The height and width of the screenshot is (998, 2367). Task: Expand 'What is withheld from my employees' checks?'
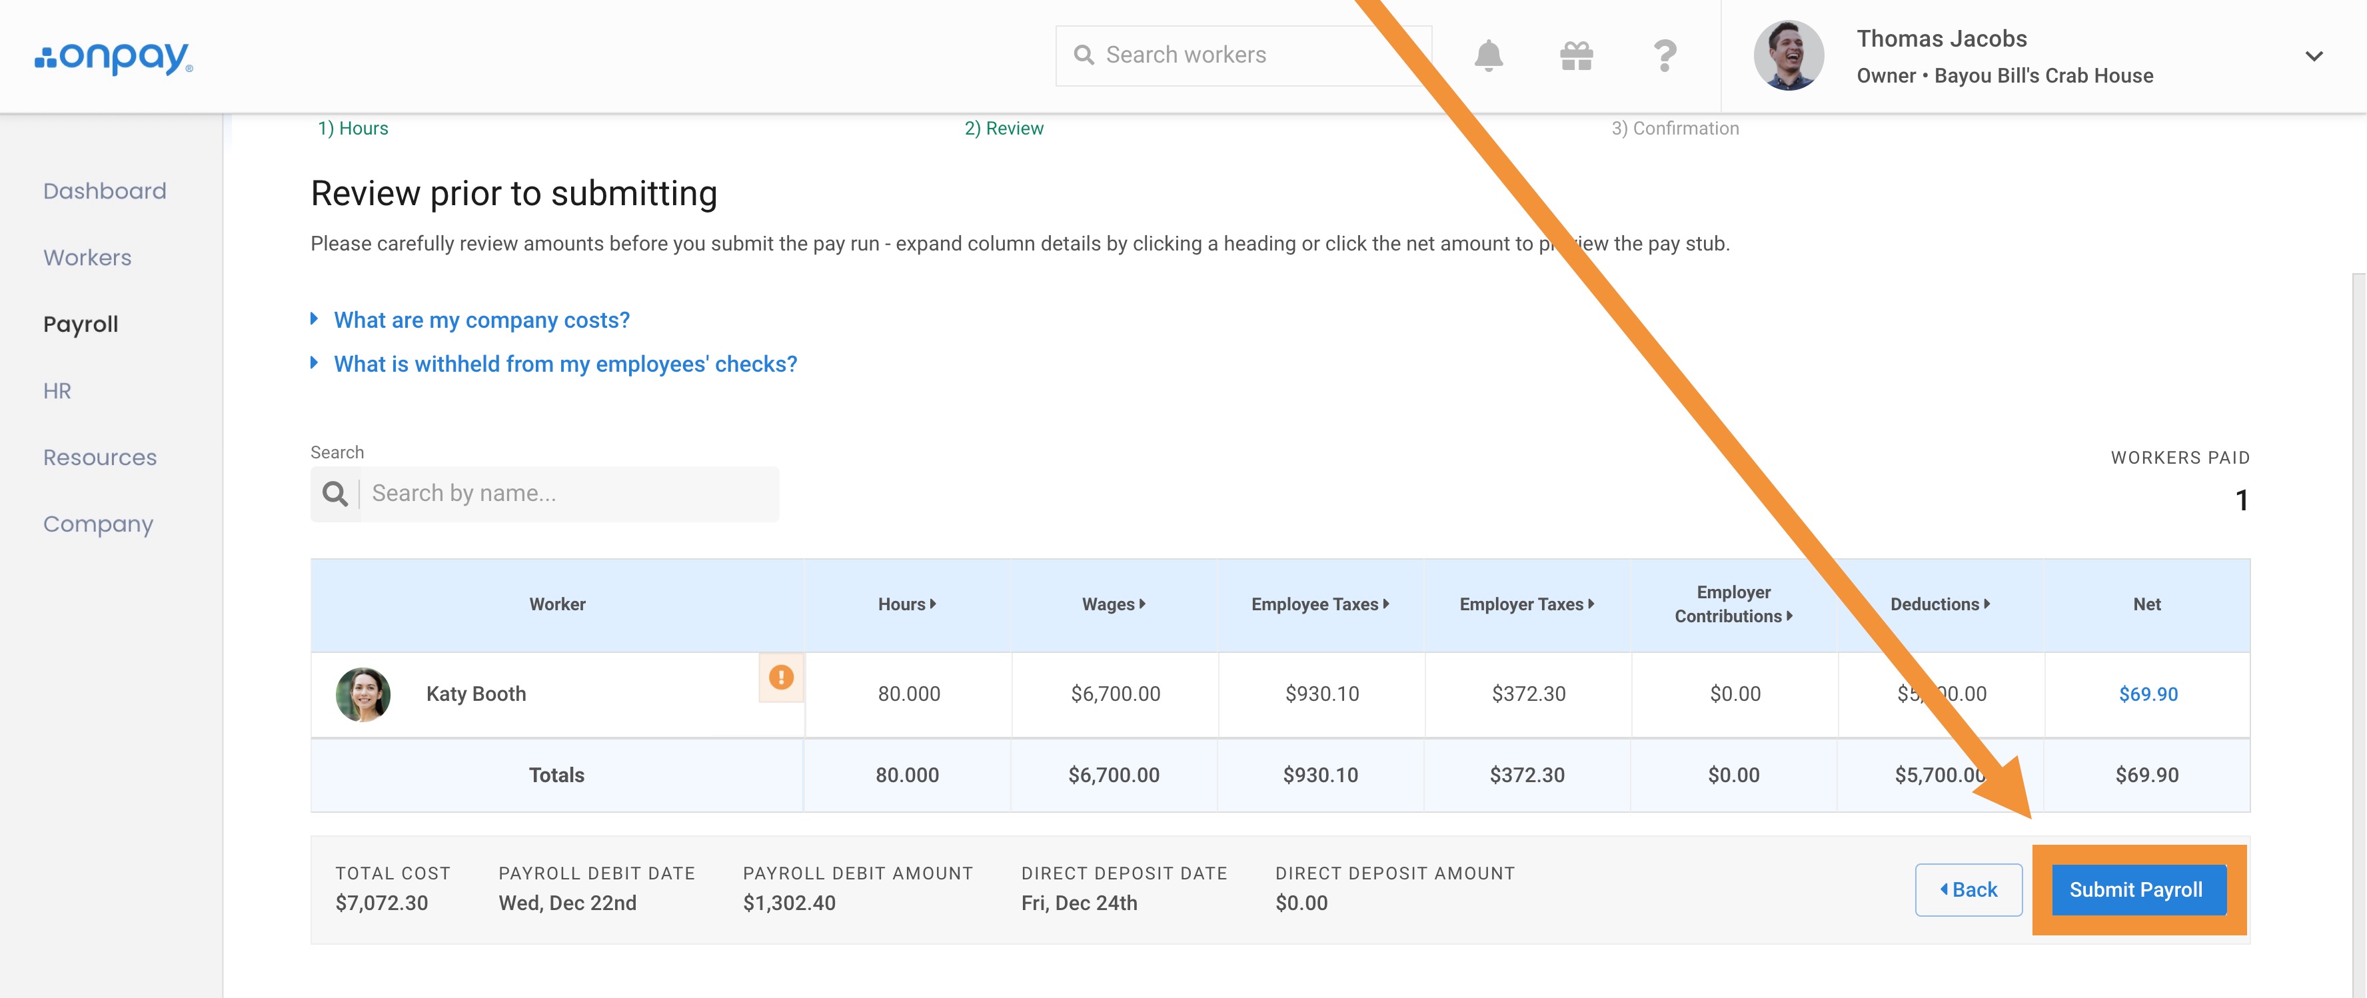click(x=564, y=364)
